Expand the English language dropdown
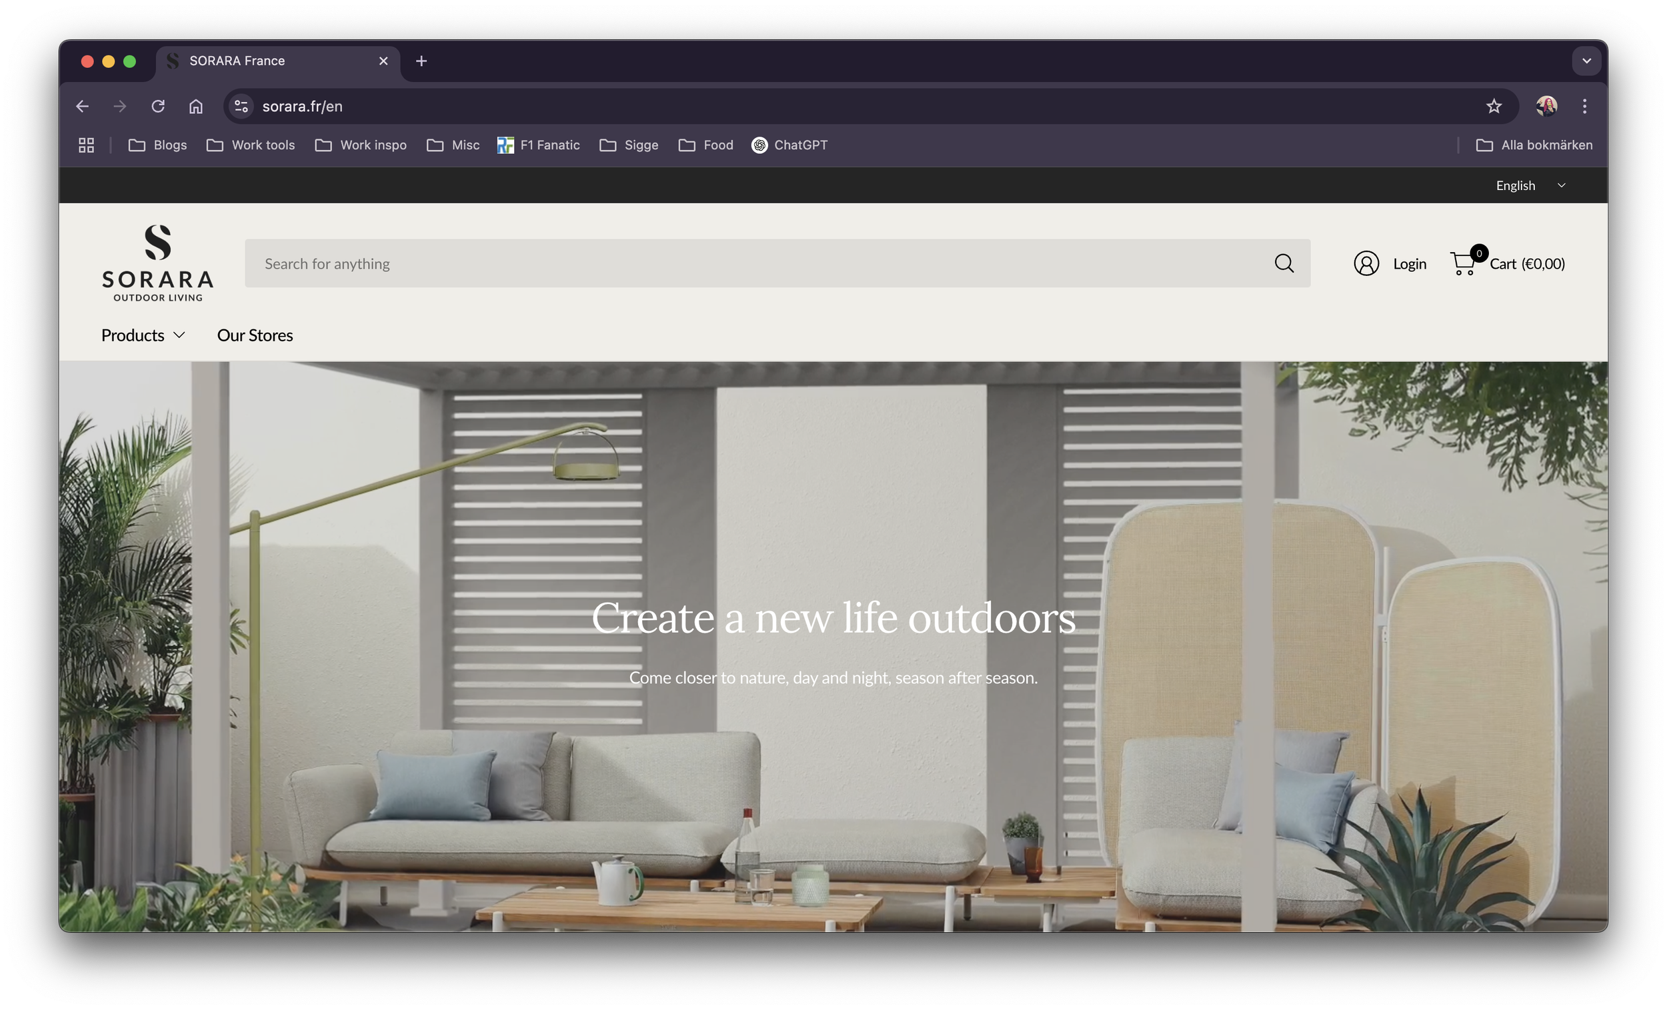This screenshot has width=1667, height=1010. click(x=1530, y=185)
